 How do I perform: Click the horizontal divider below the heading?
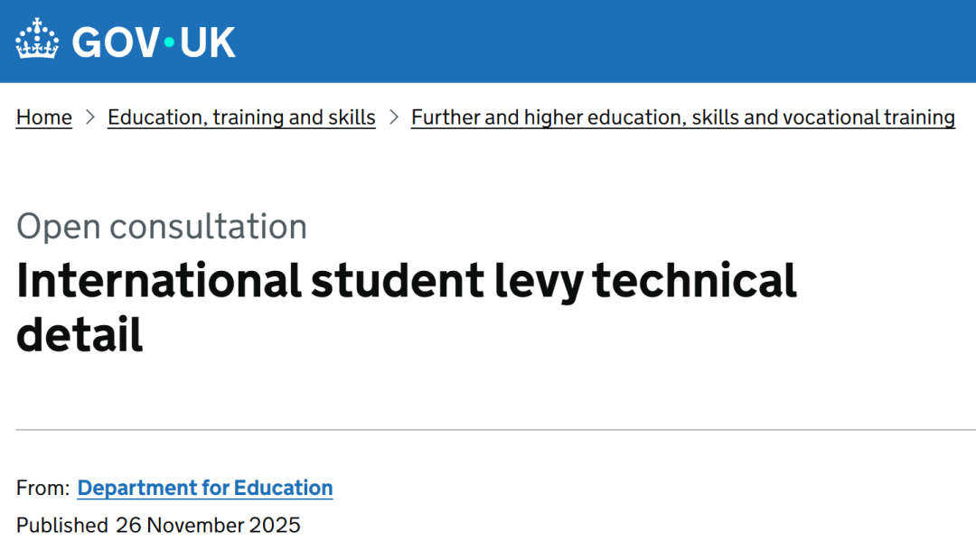pos(488,430)
